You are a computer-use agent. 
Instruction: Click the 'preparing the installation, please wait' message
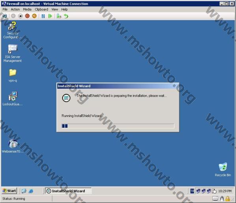(x=122, y=96)
